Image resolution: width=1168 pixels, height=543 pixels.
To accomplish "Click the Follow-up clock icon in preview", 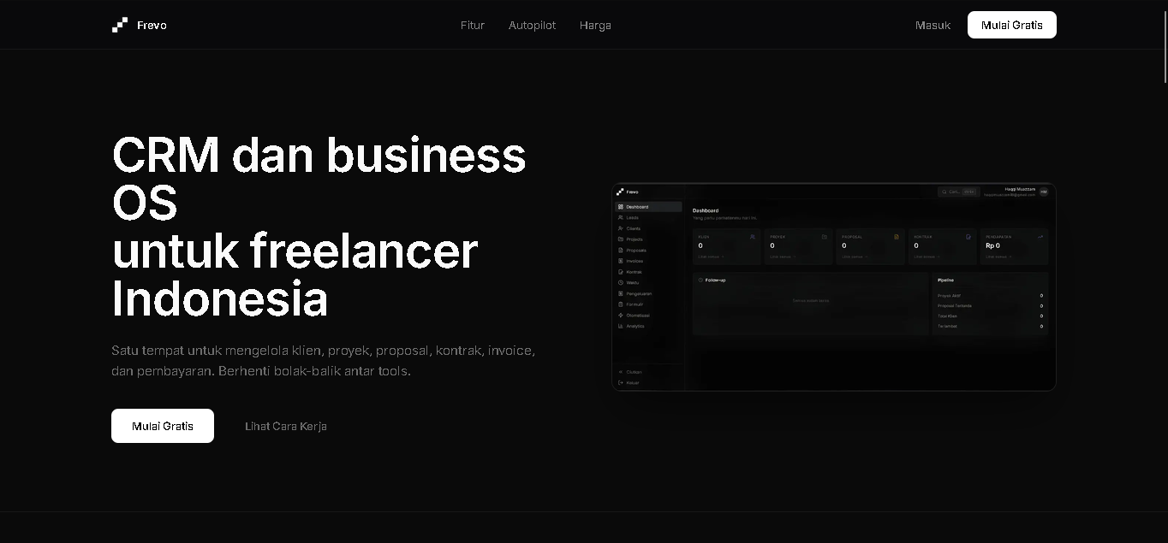I will (700, 280).
